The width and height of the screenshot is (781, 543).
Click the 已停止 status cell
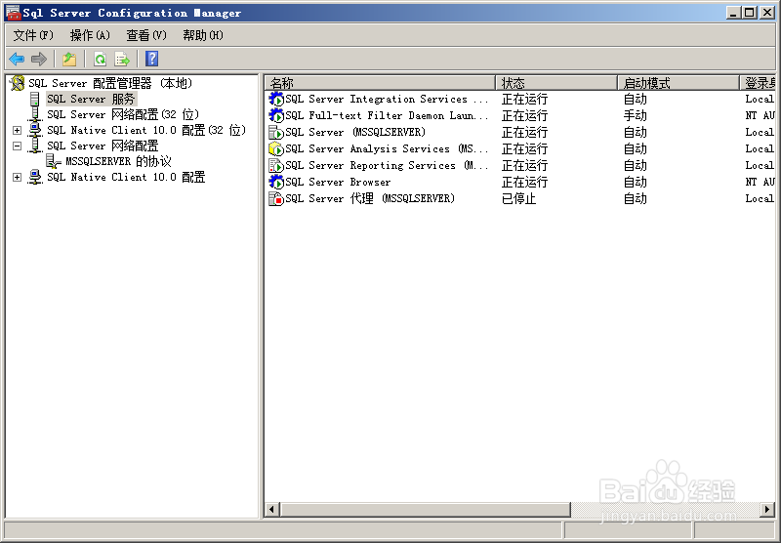tap(518, 199)
